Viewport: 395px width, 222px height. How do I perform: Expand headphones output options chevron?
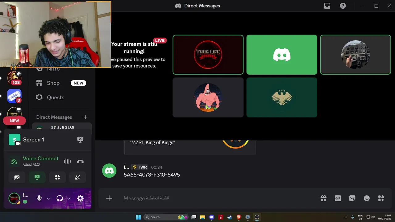[69, 199]
